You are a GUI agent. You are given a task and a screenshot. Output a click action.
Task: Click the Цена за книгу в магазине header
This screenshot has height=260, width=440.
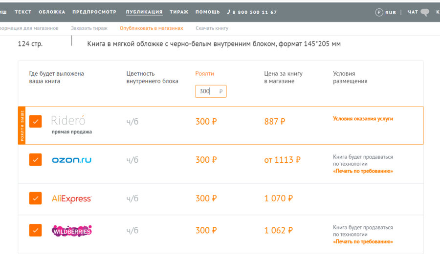click(x=283, y=77)
